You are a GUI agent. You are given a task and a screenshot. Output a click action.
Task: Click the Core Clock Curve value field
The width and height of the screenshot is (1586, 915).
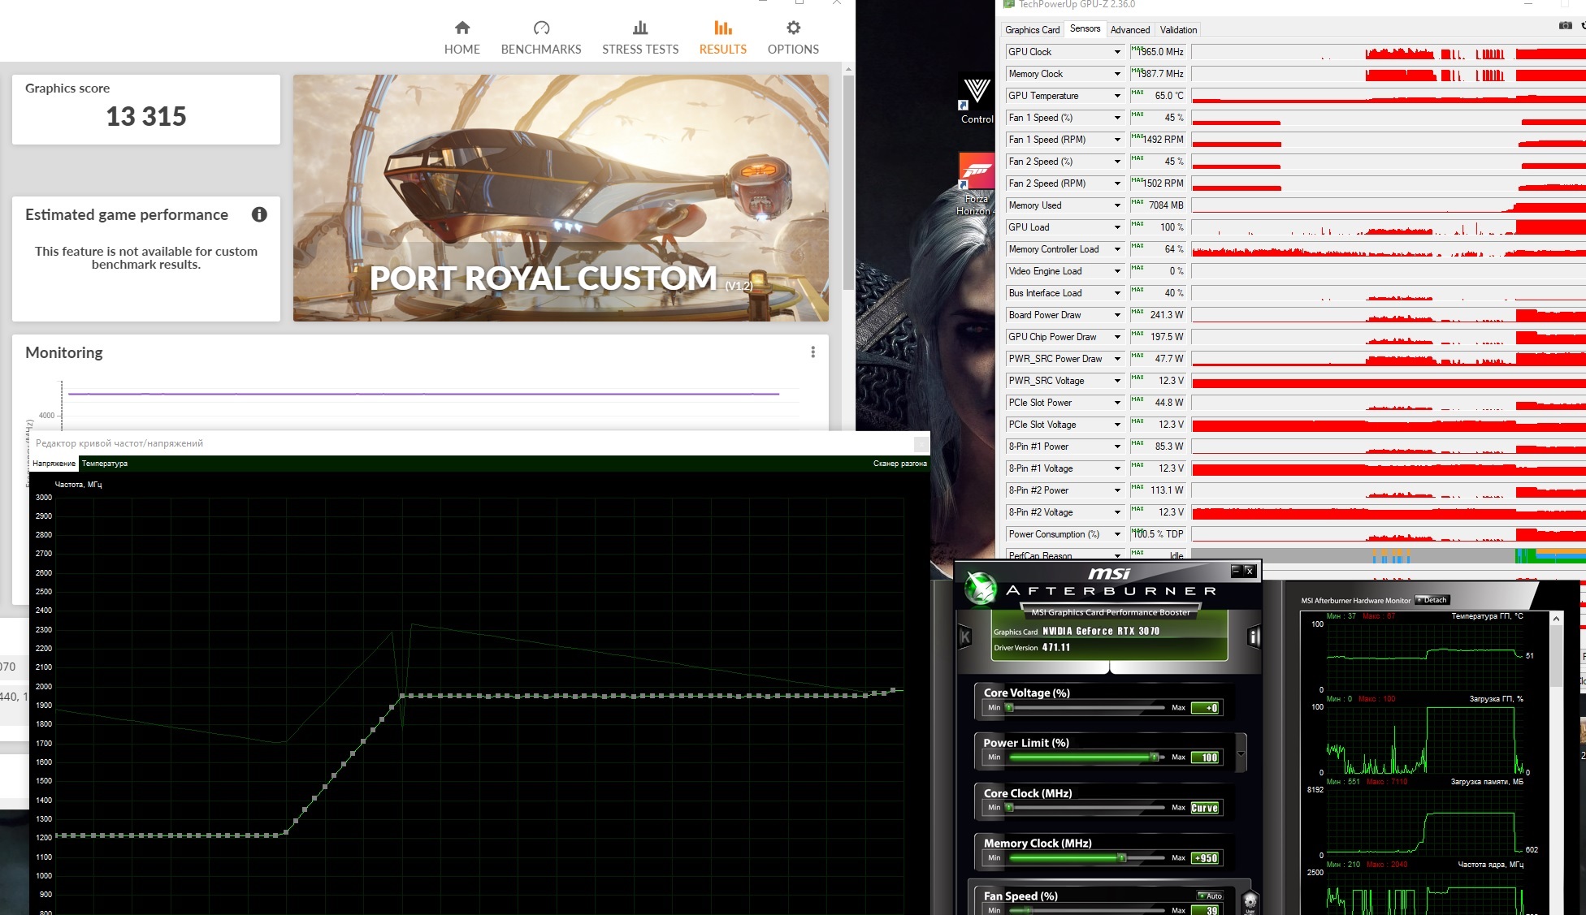pyautogui.click(x=1204, y=808)
